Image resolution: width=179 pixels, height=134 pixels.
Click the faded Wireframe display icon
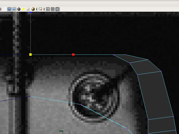pos(4,9)
